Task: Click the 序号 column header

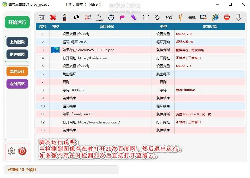Action: (x=43, y=26)
